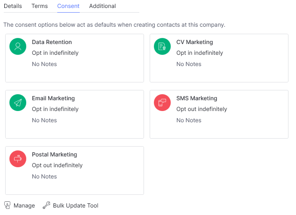Image resolution: width=296 pixels, height=215 pixels.
Task: Open the Bulk Update Tool link
Action: tap(76, 205)
